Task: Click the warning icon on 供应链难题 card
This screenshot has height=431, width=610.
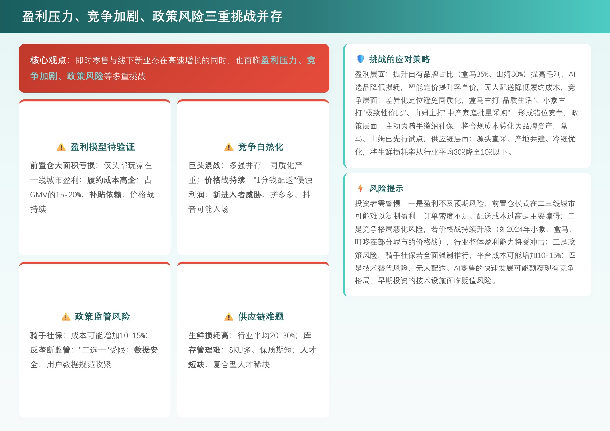Action: point(228,317)
